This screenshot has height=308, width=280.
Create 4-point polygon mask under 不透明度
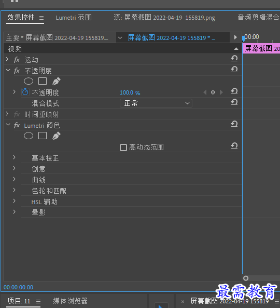[43, 81]
